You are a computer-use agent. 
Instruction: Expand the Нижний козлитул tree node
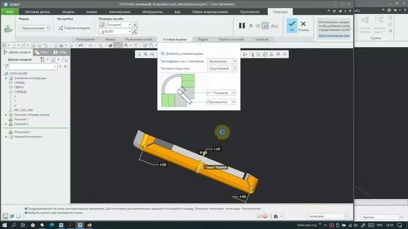pos(6,137)
